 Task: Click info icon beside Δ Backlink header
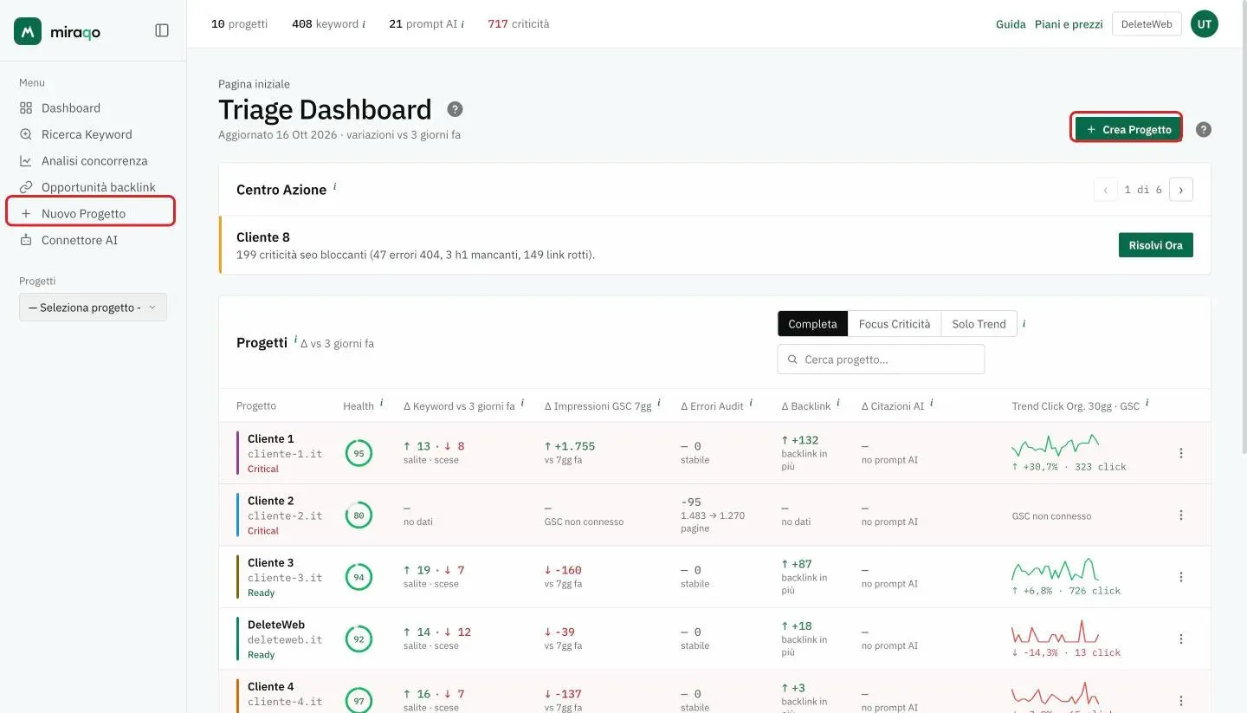click(838, 403)
